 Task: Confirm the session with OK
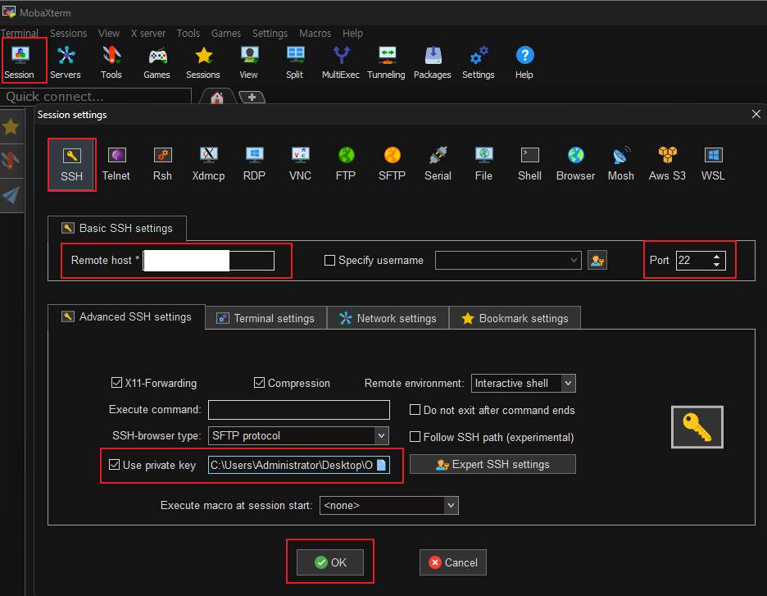click(x=330, y=562)
